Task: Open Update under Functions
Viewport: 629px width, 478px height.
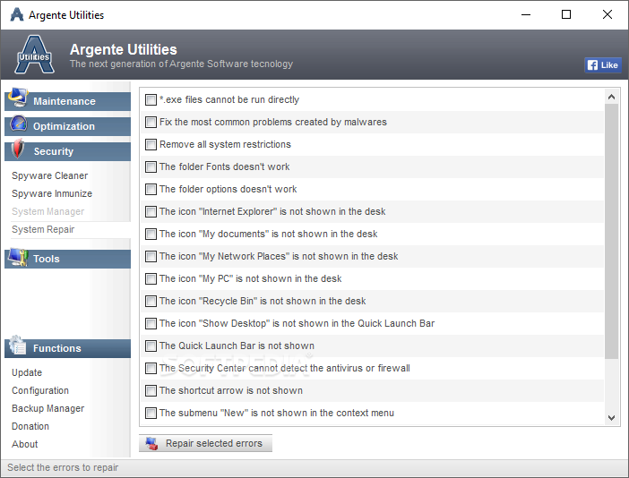Action: click(x=27, y=372)
